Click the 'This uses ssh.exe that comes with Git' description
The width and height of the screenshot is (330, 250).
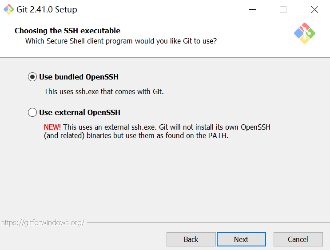tap(104, 92)
